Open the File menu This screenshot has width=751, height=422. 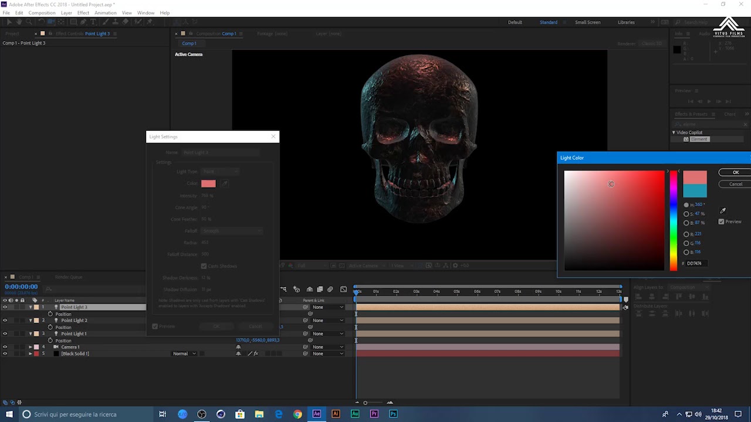(6, 12)
